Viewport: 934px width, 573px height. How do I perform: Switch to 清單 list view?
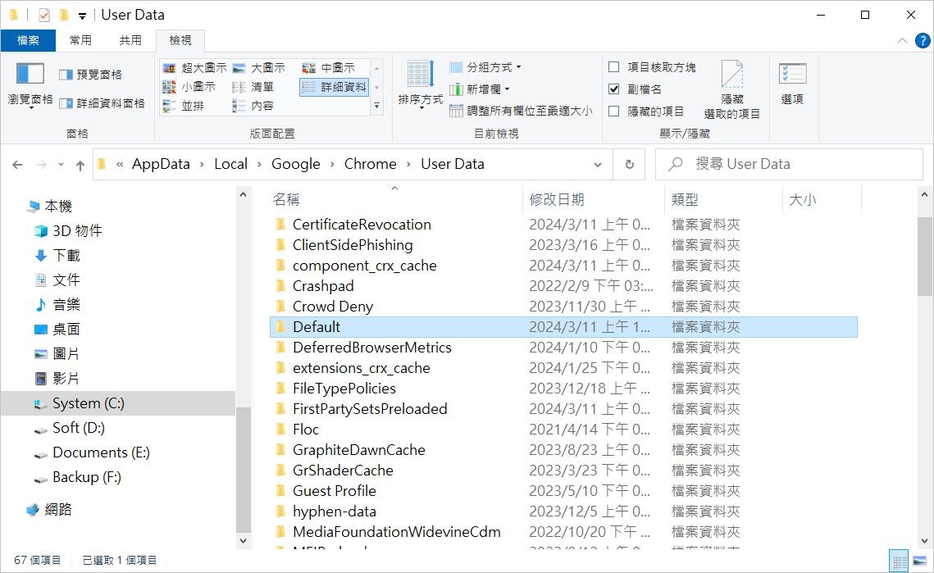[253, 87]
